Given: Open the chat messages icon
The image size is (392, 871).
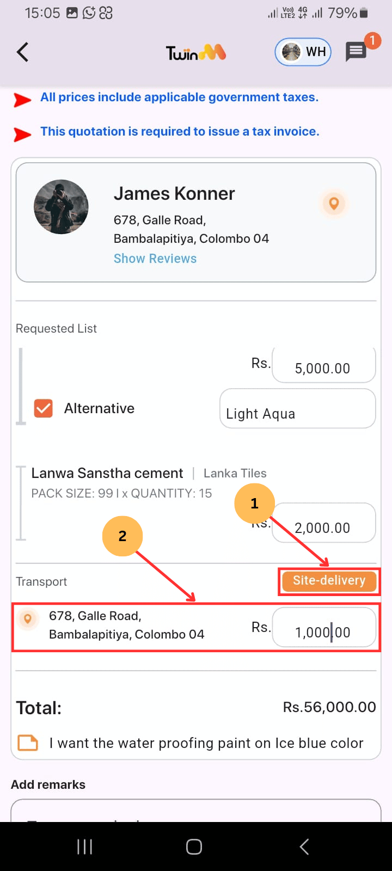Looking at the screenshot, I should click(x=356, y=52).
